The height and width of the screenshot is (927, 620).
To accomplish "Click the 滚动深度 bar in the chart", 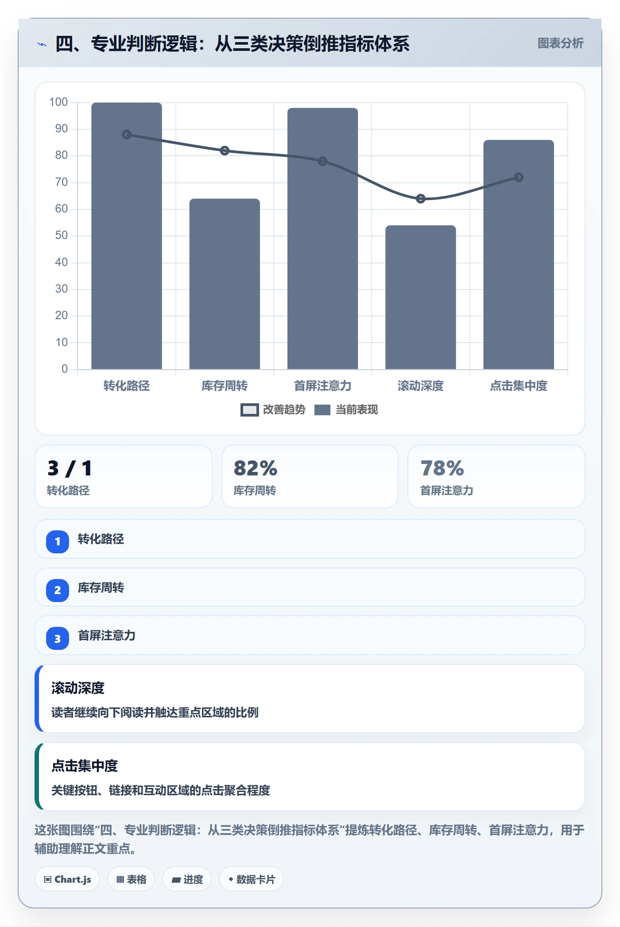I will point(420,297).
